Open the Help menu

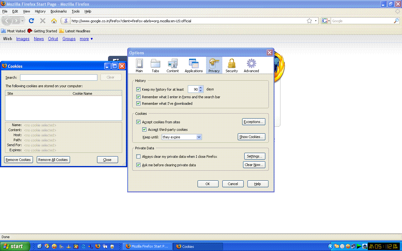click(x=88, y=11)
